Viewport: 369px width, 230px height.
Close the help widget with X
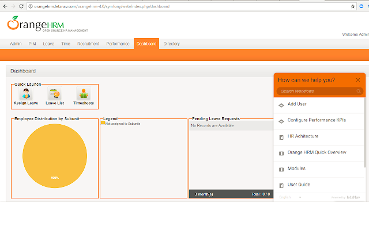(x=358, y=80)
